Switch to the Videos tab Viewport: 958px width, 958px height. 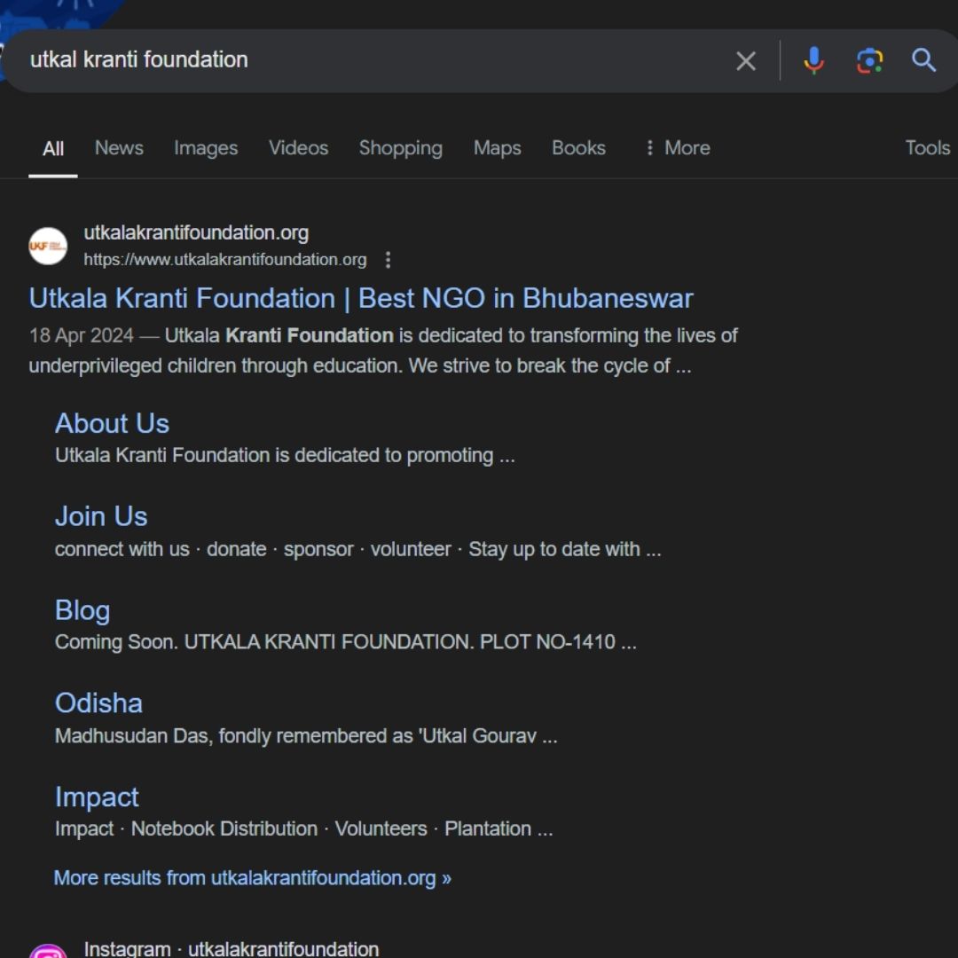[x=299, y=148]
